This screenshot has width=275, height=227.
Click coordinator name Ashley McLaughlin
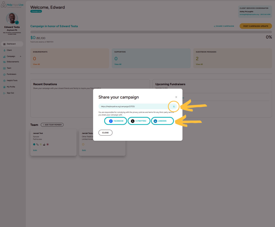[x=246, y=11]
